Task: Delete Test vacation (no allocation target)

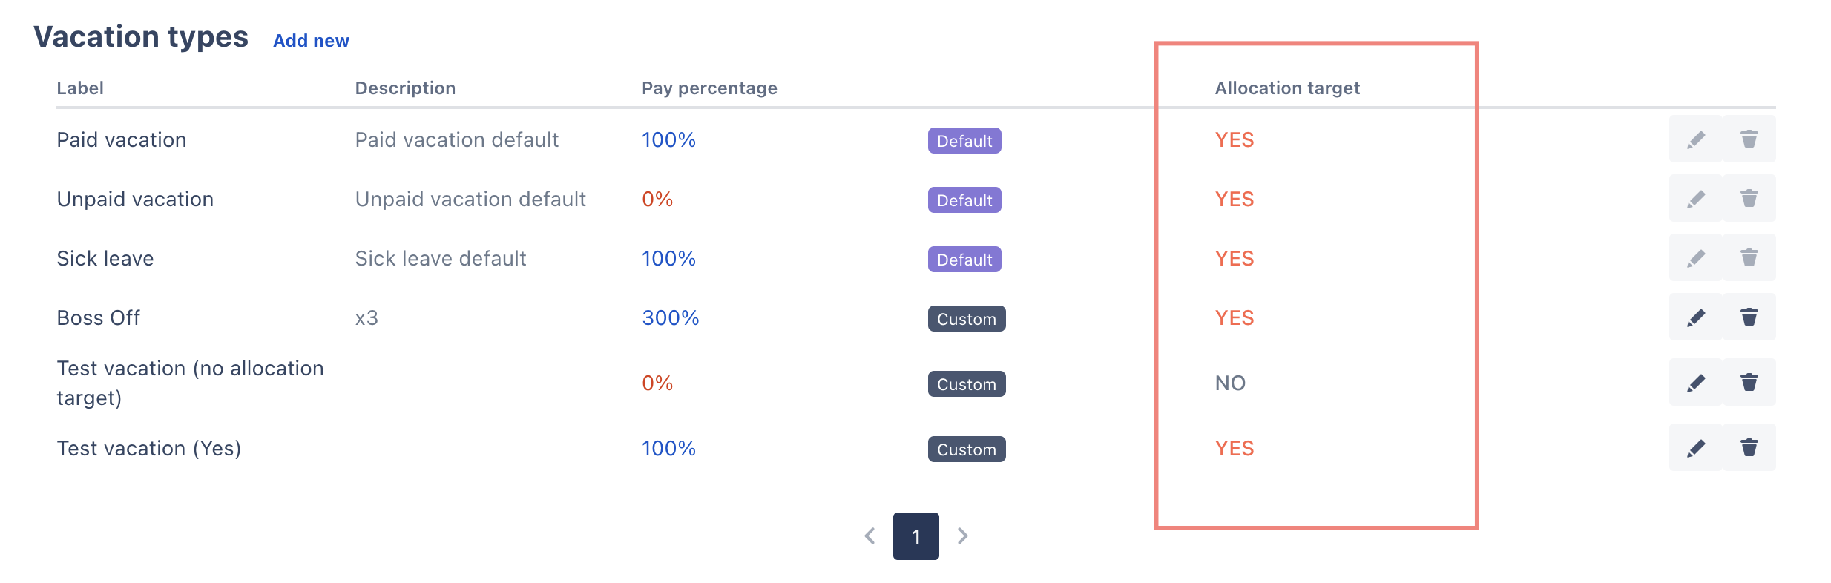Action: 1749,383
